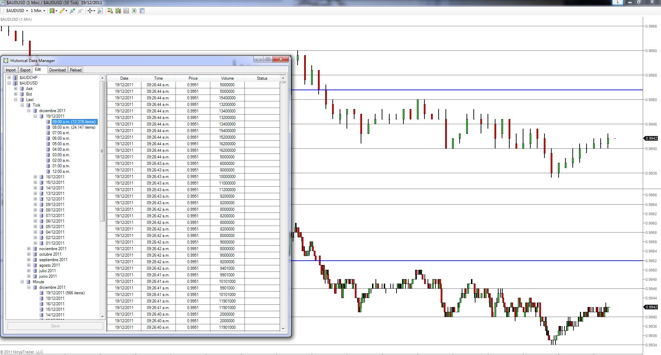Expand the $AUDCHF tree node
Viewport: 661px width, 355px height.
click(x=9, y=78)
